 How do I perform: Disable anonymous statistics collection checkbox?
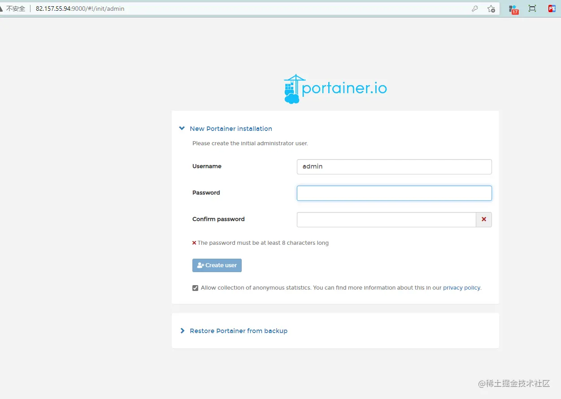point(195,288)
